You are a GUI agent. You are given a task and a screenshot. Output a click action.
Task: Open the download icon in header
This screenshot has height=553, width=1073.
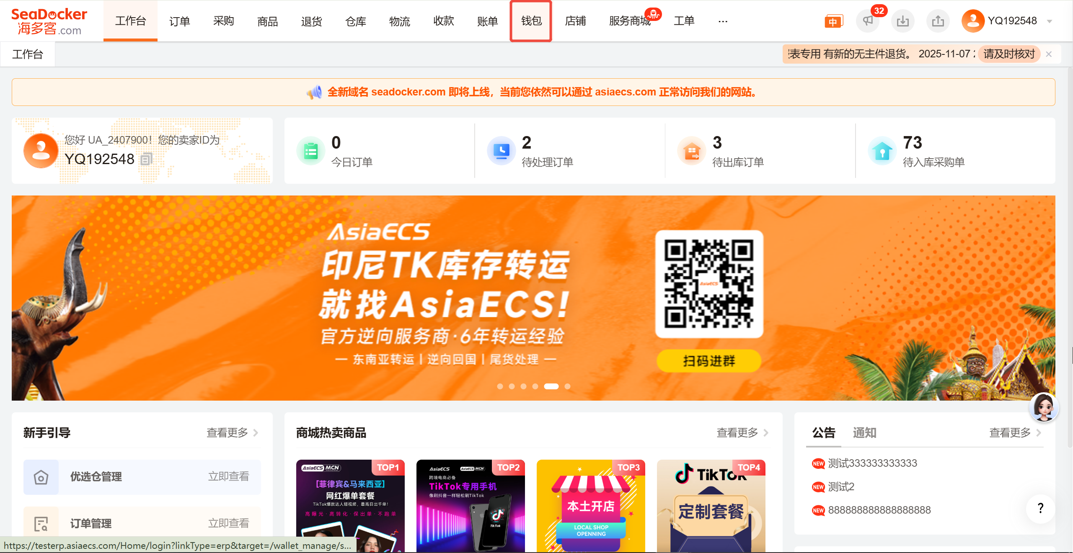pyautogui.click(x=902, y=21)
